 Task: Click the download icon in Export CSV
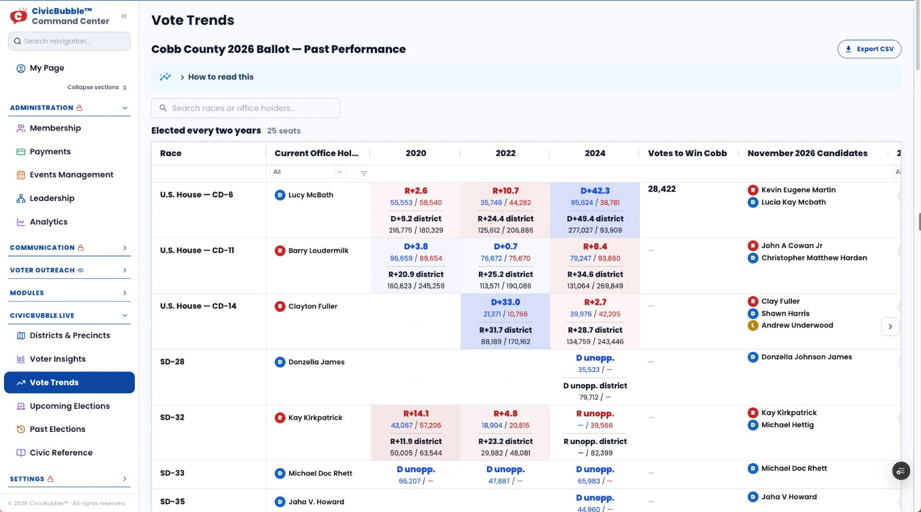pos(848,50)
